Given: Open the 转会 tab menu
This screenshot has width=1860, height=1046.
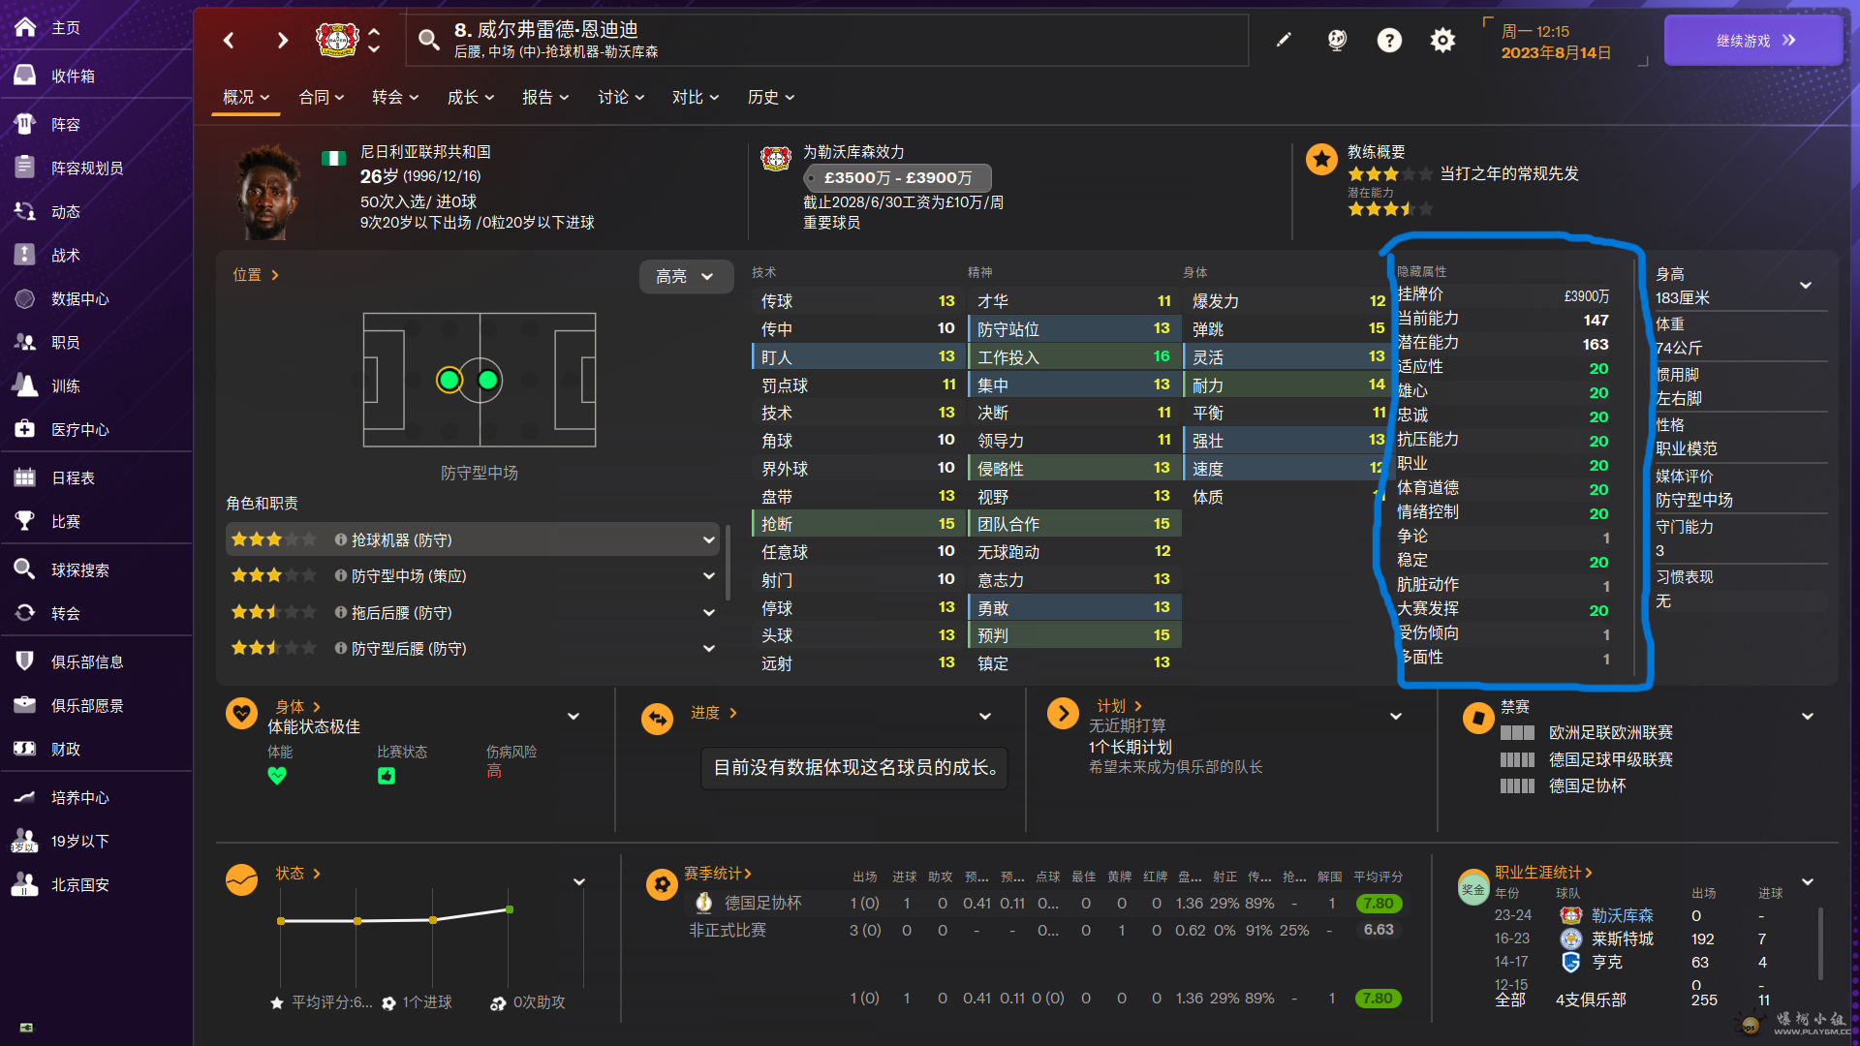Looking at the screenshot, I should [x=394, y=97].
